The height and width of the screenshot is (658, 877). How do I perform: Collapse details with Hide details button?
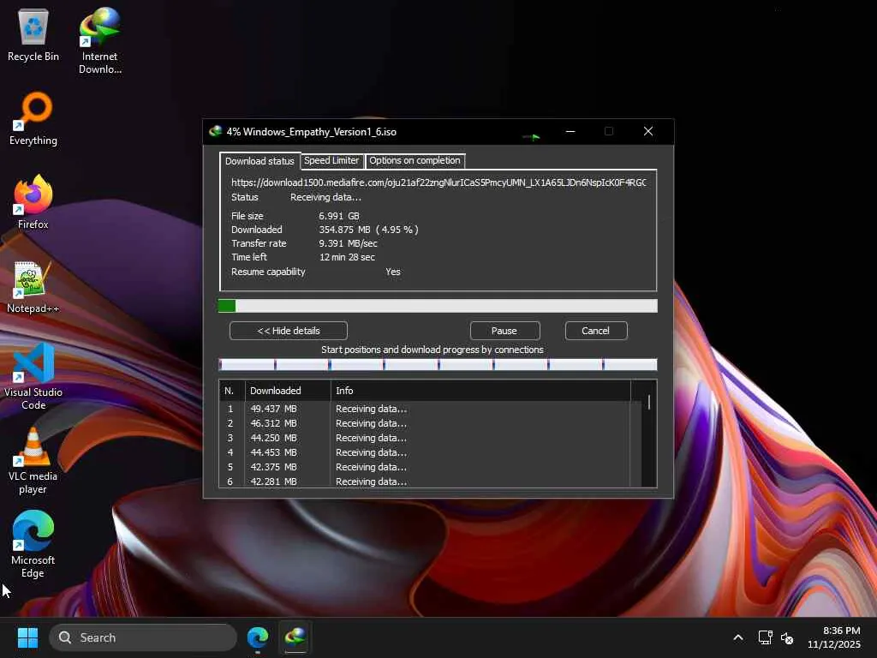[x=289, y=331]
